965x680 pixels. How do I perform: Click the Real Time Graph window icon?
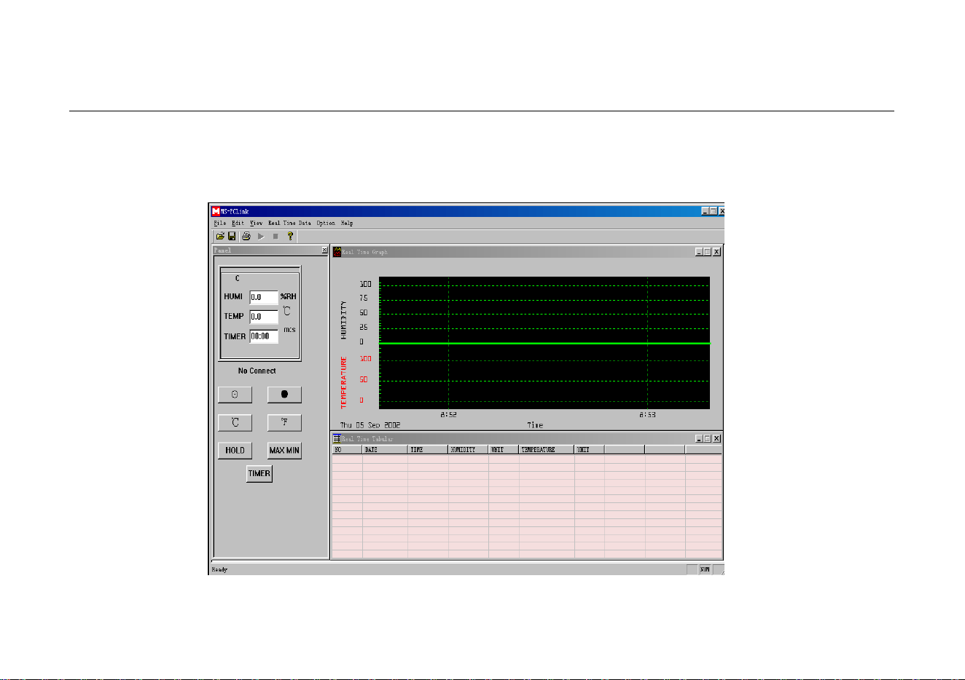pyautogui.click(x=337, y=252)
